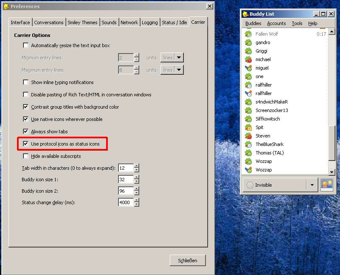Click the icon next to Thomas (TAL)
This screenshot has height=275, width=340.
248,153
